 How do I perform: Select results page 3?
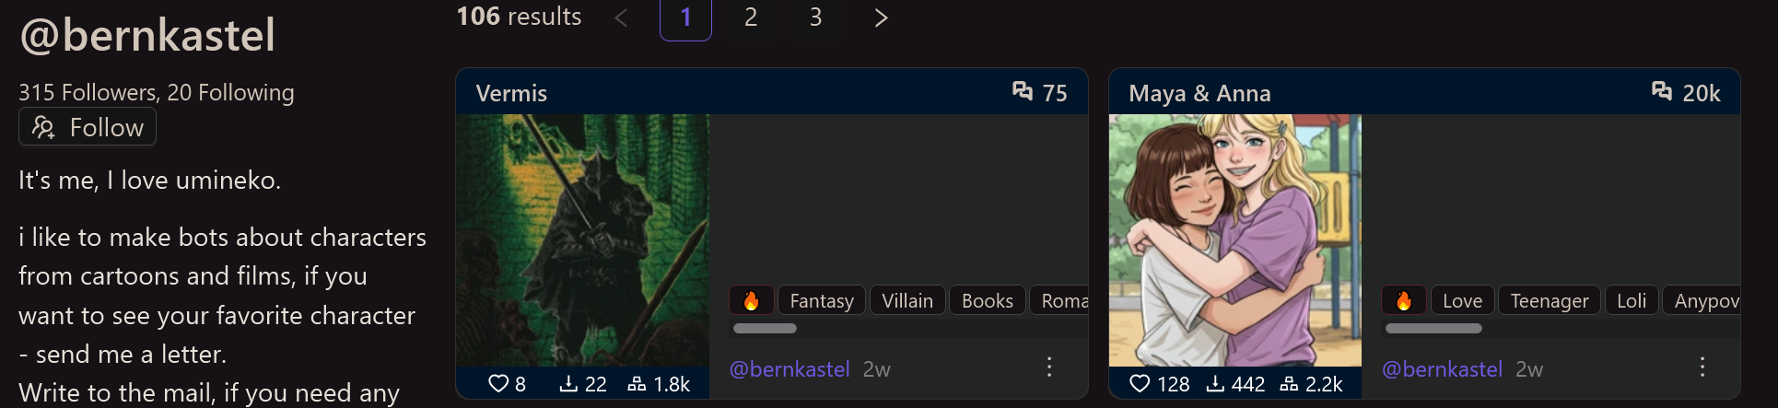coord(815,17)
